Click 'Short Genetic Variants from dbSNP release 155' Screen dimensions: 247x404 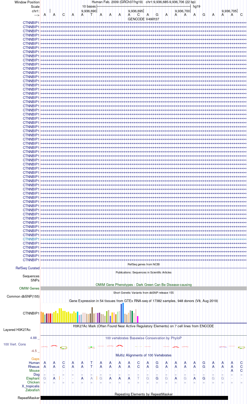(x=144, y=293)
